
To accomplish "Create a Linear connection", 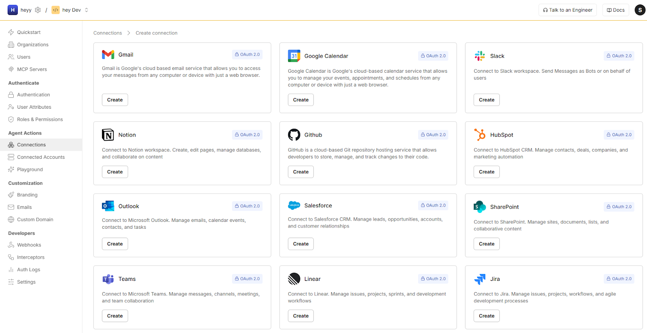I will coord(301,316).
